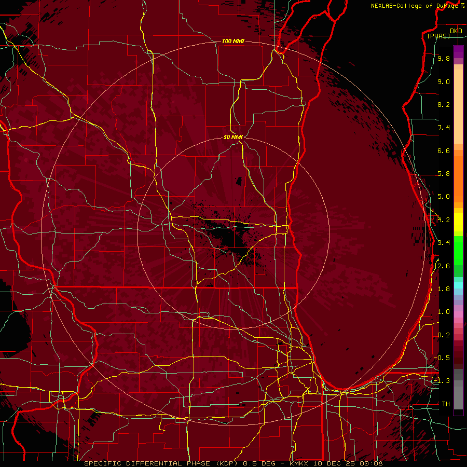Click the 5.8 value on the color scale
467x467 pixels.
click(444, 174)
